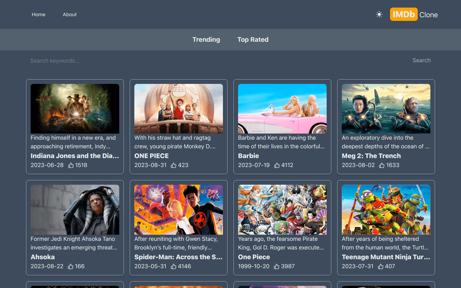The height and width of the screenshot is (288, 461).
Task: Click the 'Former Jedi Knight Ahsoka Tano' description
Action: pos(75,243)
